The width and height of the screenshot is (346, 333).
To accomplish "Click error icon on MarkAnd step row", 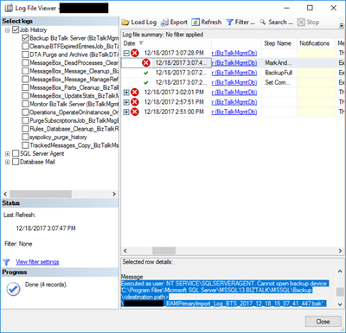I will point(146,63).
